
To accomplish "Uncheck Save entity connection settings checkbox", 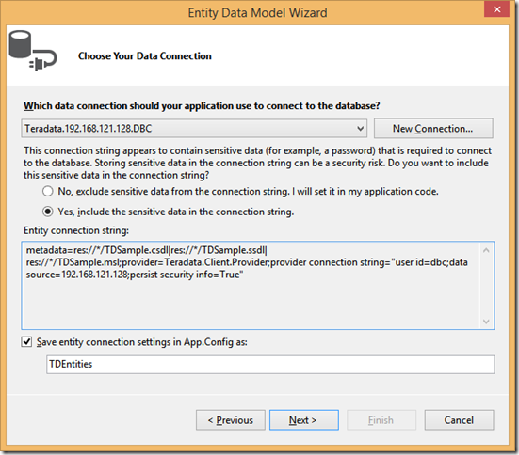I will (26, 341).
